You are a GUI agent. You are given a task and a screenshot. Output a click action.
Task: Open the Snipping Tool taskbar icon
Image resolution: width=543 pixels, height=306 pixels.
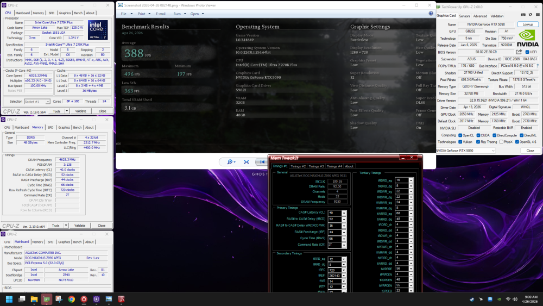[x=59, y=299]
